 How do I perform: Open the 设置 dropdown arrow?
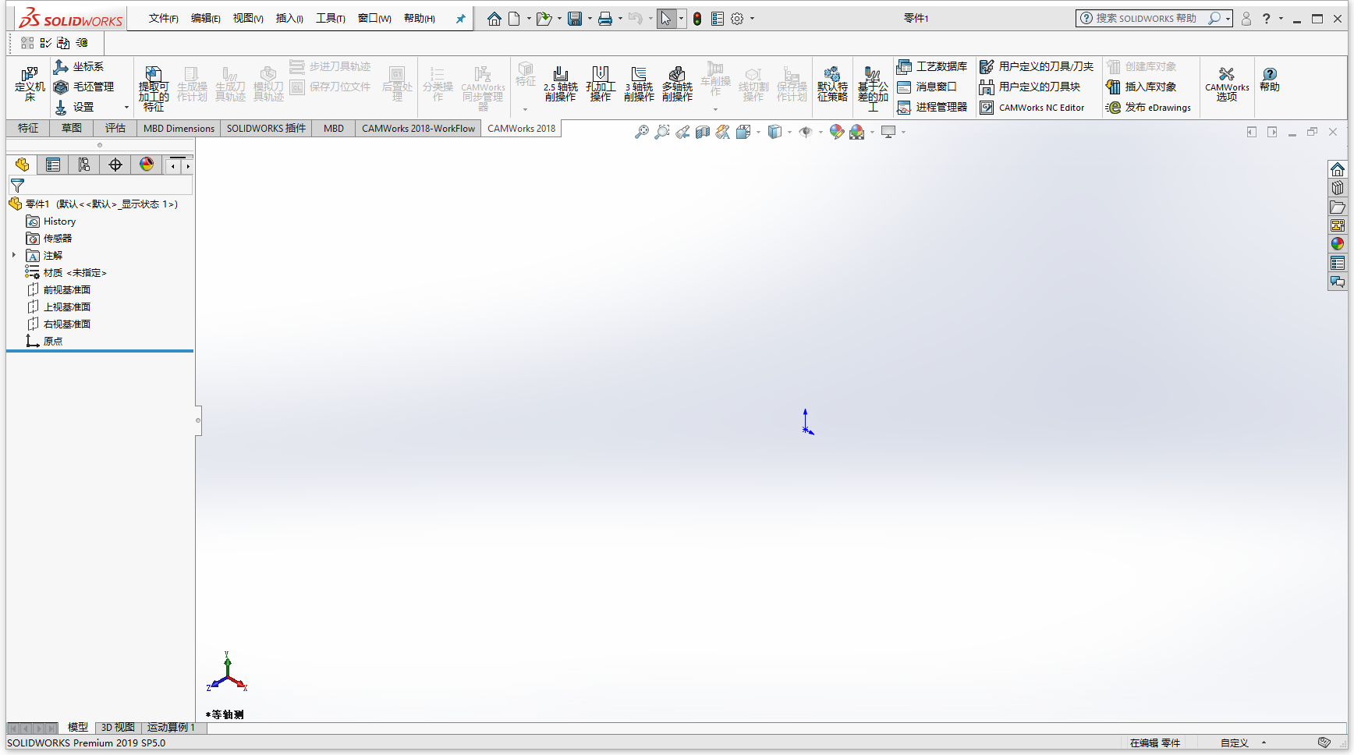coord(126,108)
